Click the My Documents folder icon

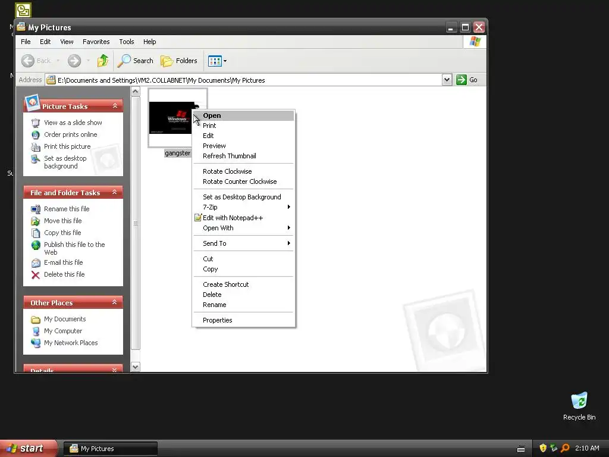pos(35,320)
